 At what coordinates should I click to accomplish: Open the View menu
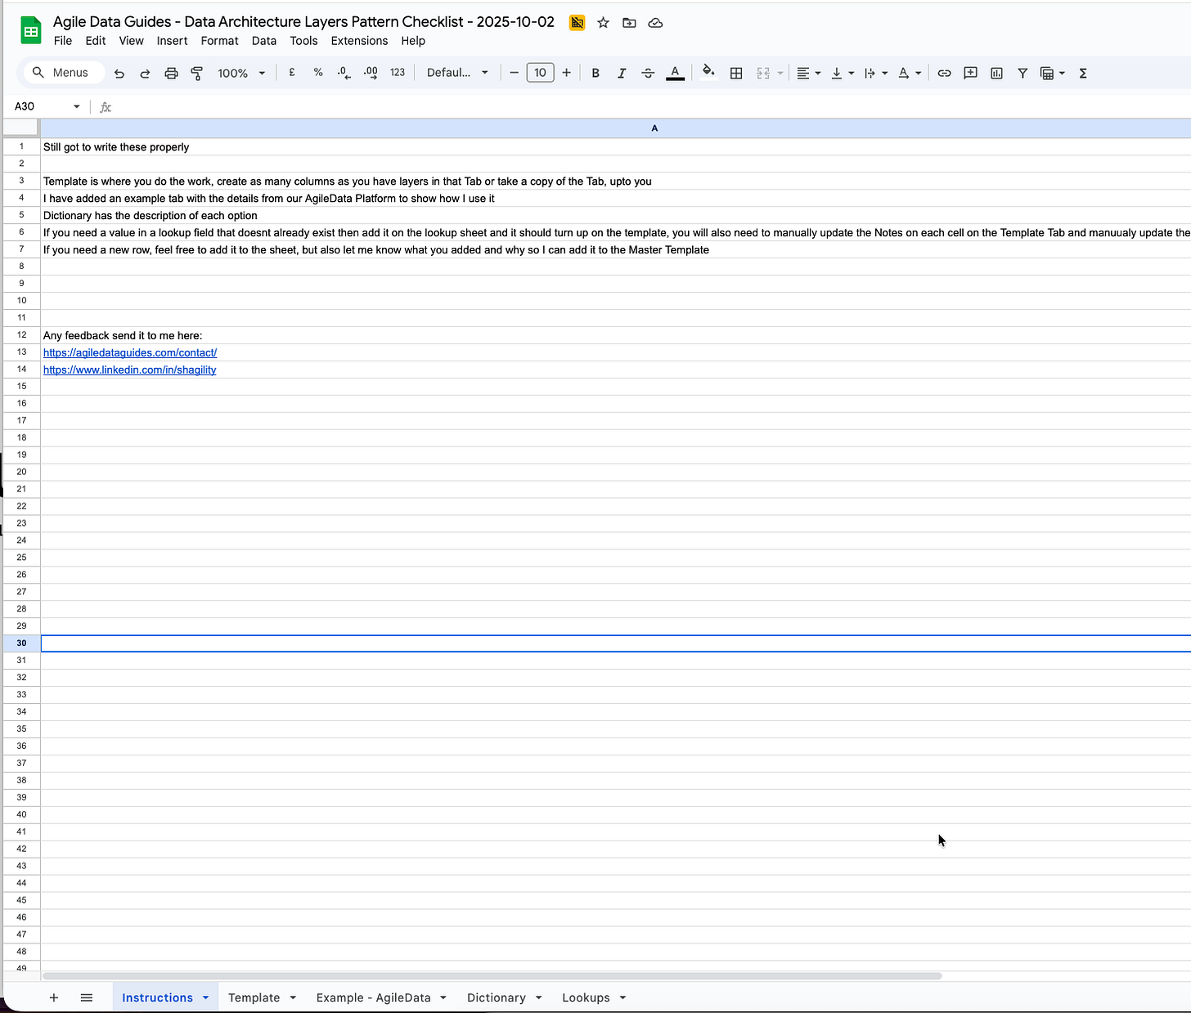point(131,41)
